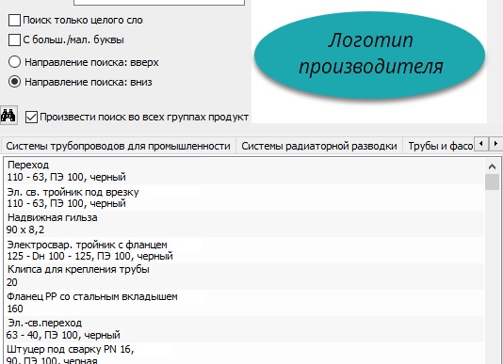Open the 'Трубы и фасо' tab
This screenshot has width=503, height=364.
pyautogui.click(x=438, y=146)
